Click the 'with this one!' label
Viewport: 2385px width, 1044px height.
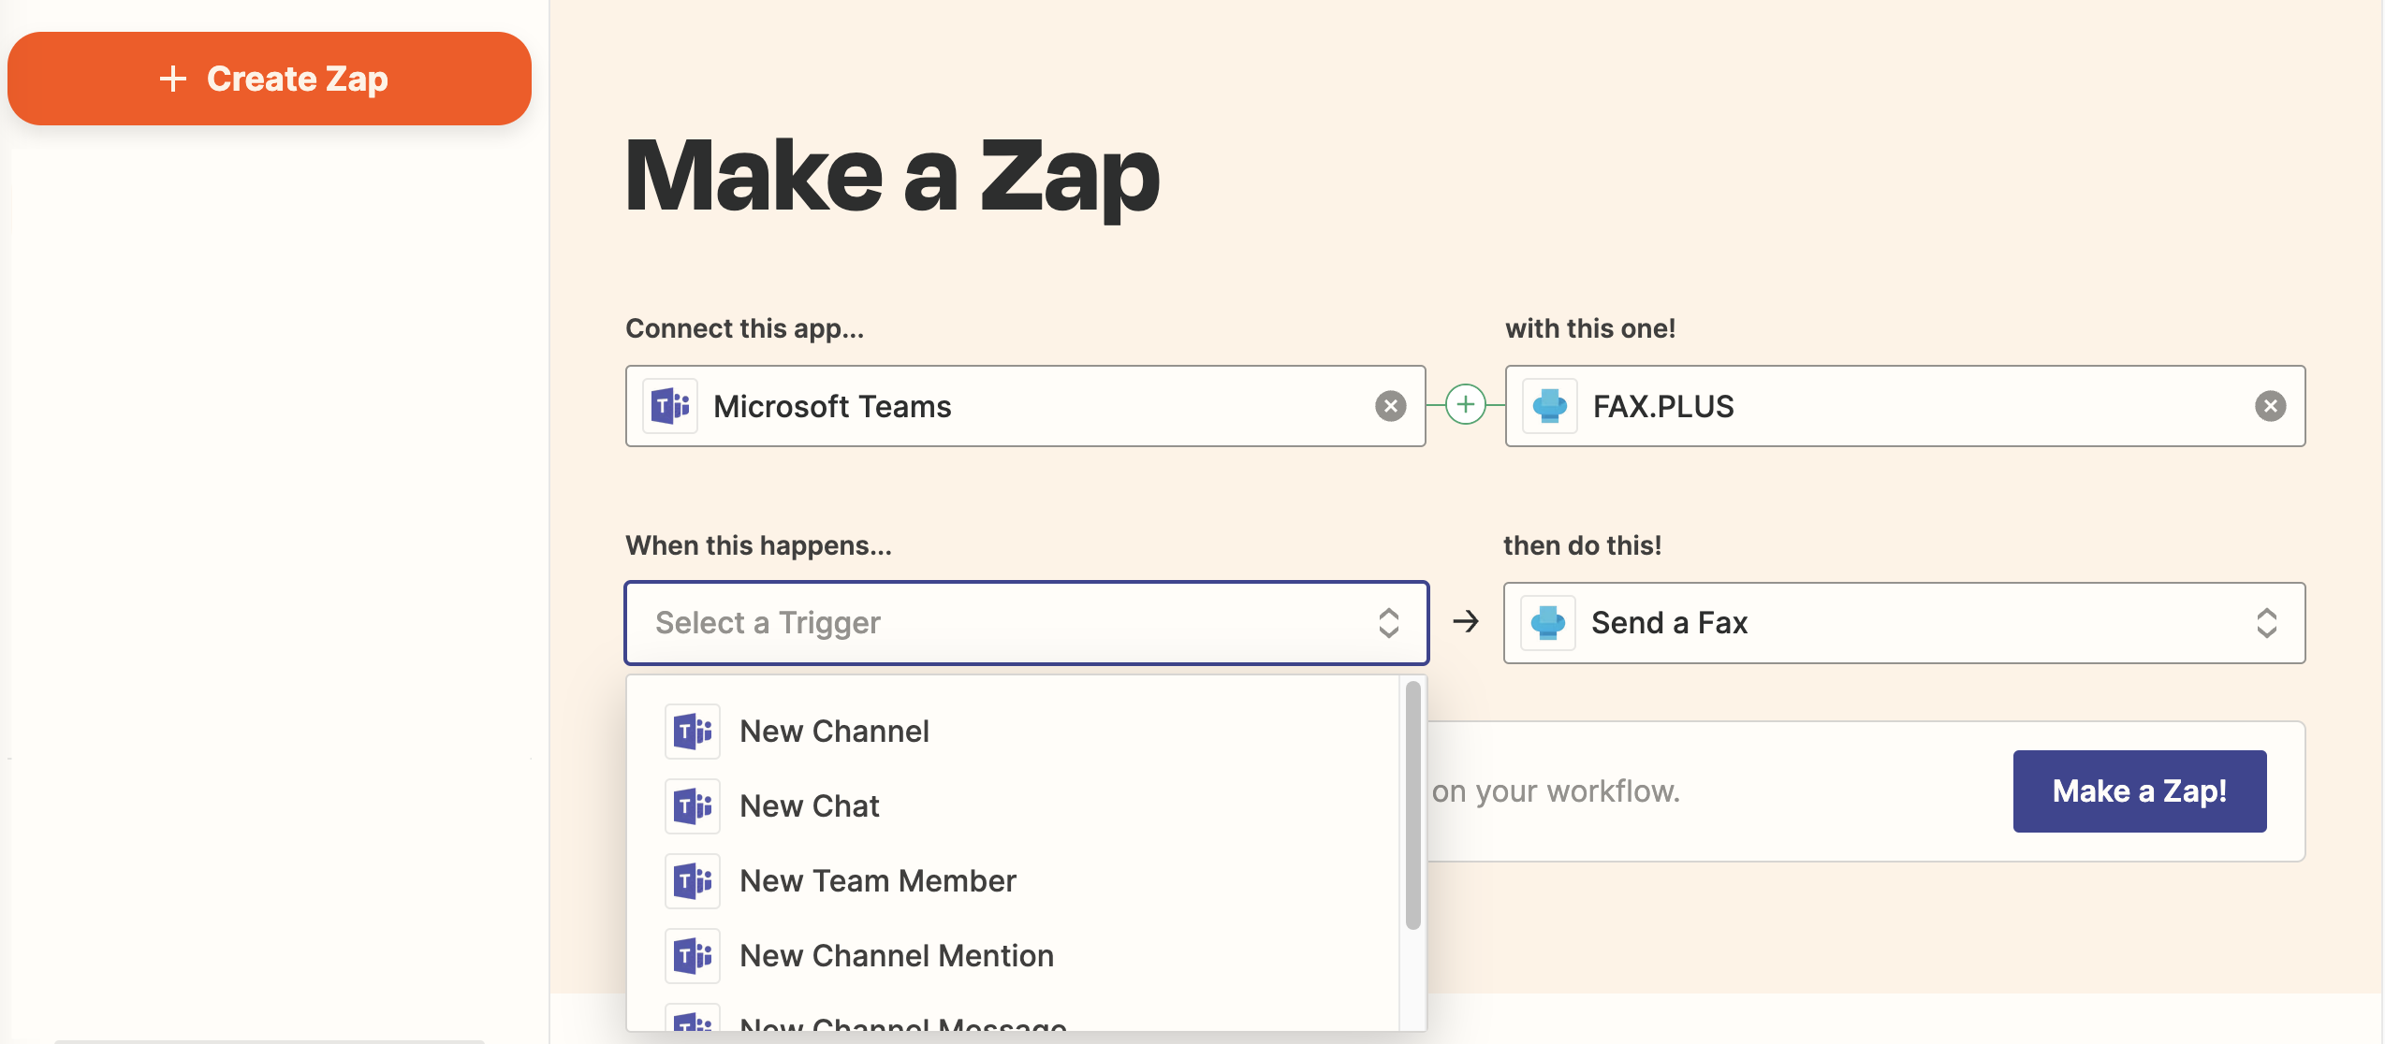(x=1590, y=329)
